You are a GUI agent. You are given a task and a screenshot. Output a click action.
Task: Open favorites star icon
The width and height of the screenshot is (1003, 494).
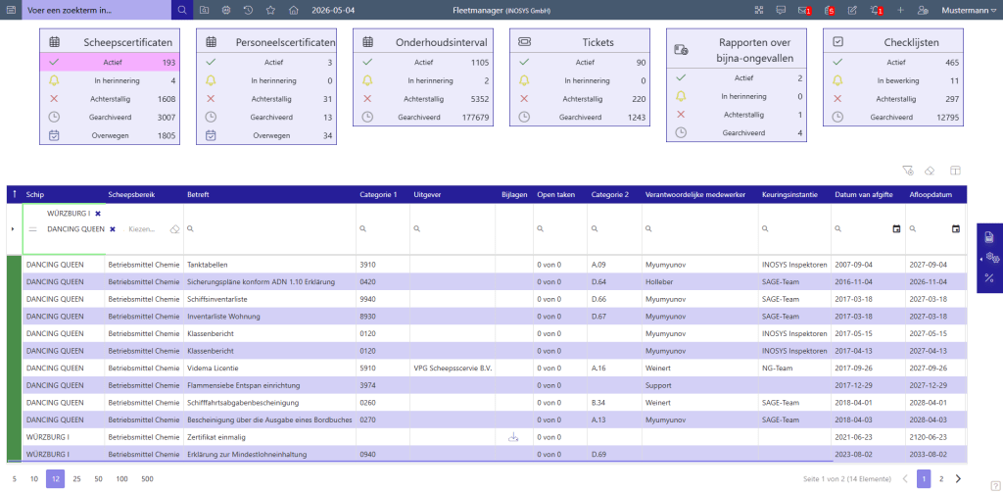click(270, 10)
